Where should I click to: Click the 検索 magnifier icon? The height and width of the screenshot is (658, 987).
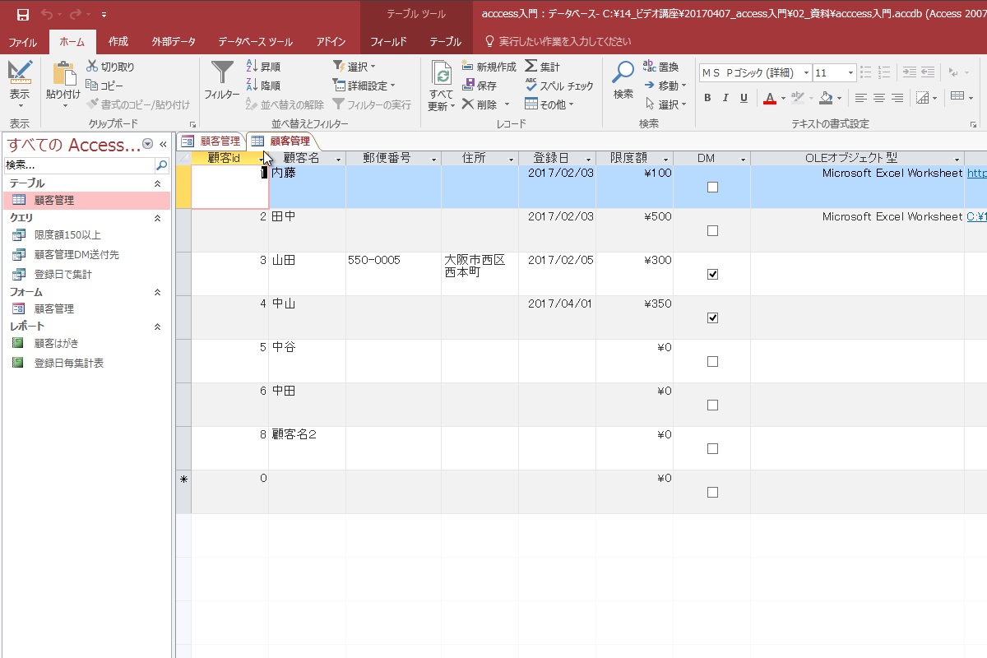coord(623,72)
